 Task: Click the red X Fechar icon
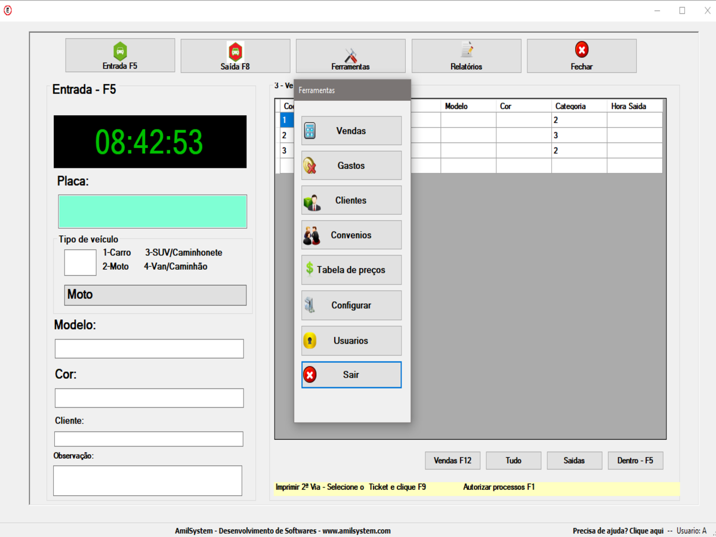point(582,50)
